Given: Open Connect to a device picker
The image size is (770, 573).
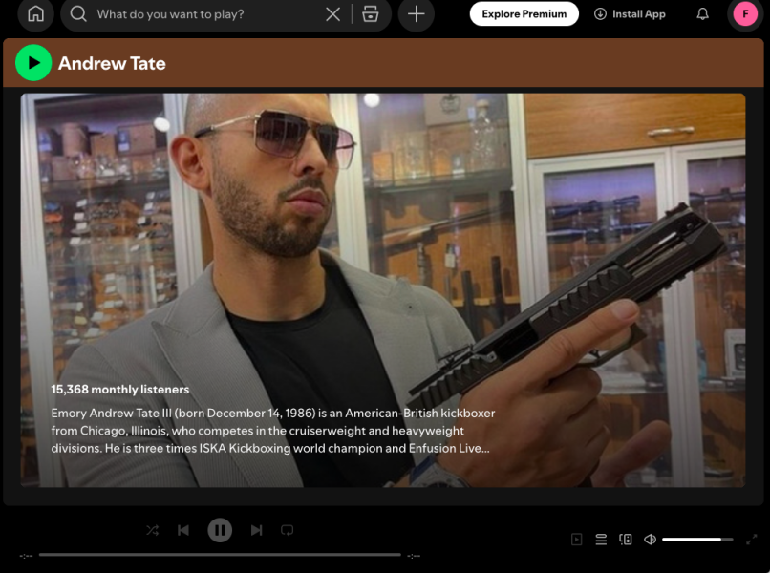Looking at the screenshot, I should (x=626, y=540).
